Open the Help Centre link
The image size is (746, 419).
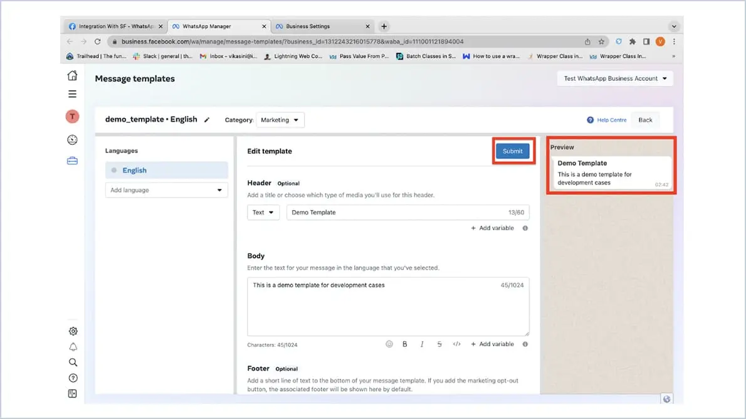(x=607, y=120)
